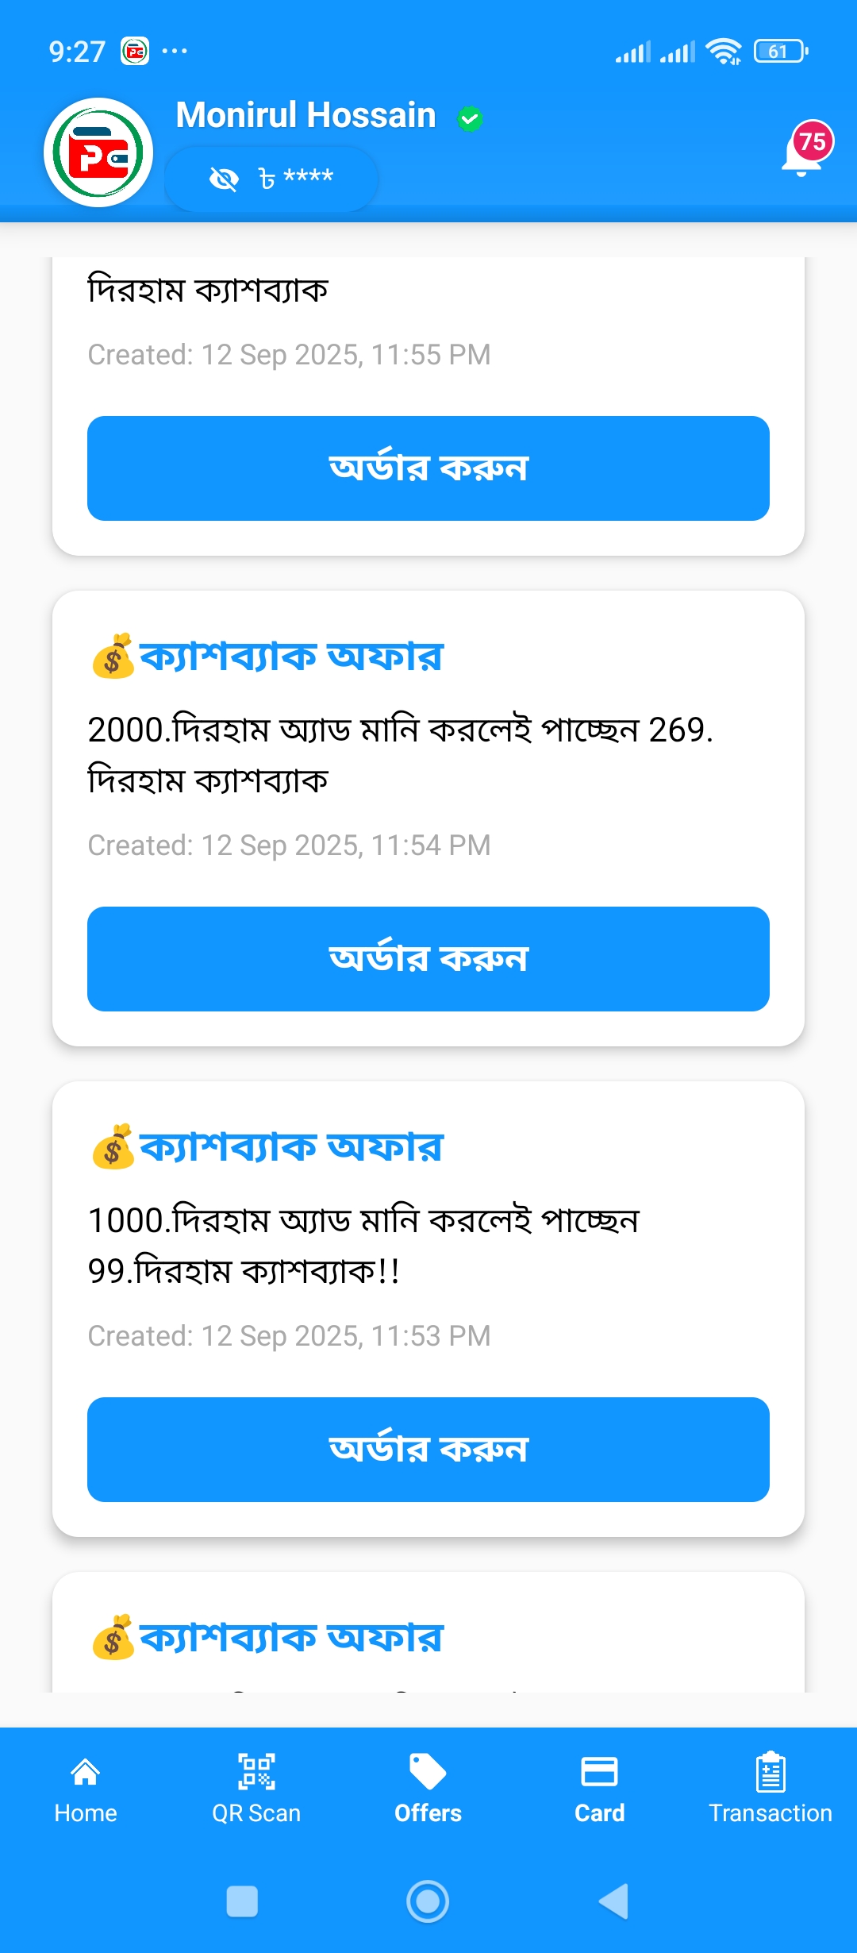Tap the partially visible bottom cashback offer title

tap(290, 1638)
